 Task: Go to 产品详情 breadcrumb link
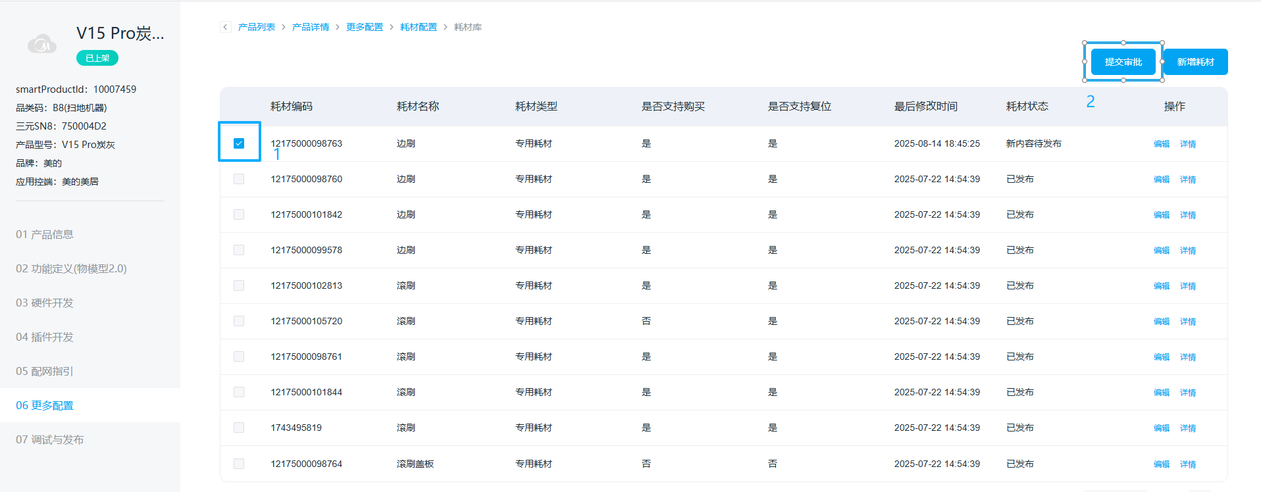pyautogui.click(x=311, y=27)
